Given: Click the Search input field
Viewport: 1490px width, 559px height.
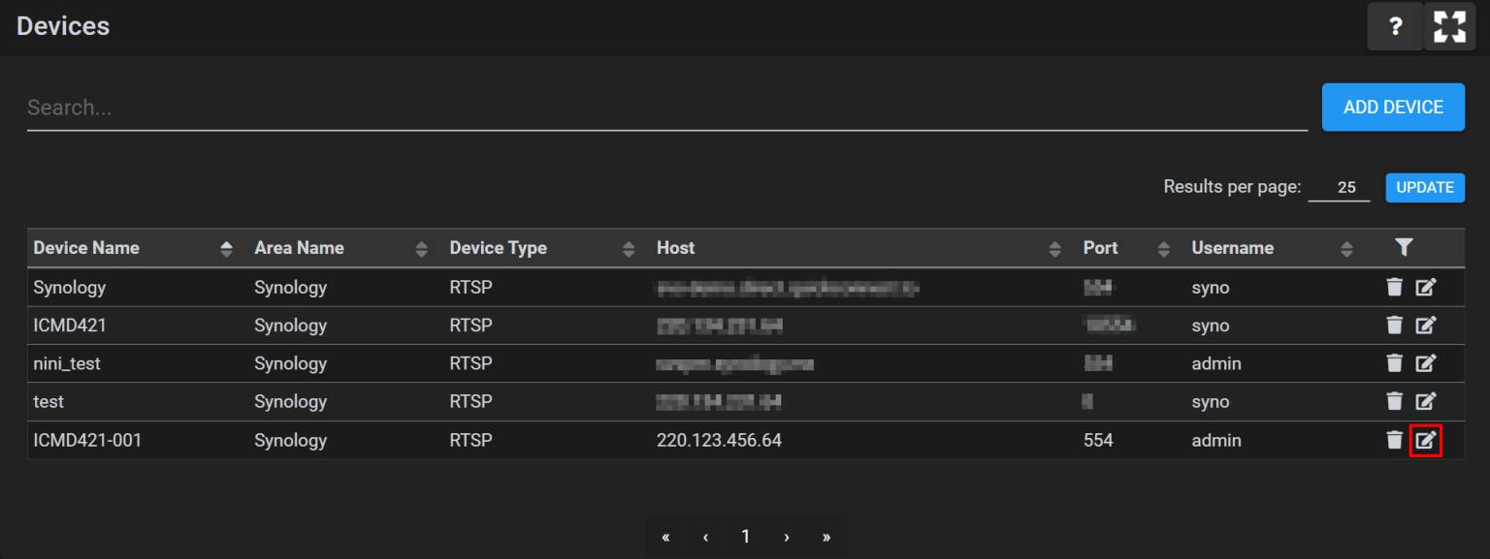Looking at the screenshot, I should point(666,108).
